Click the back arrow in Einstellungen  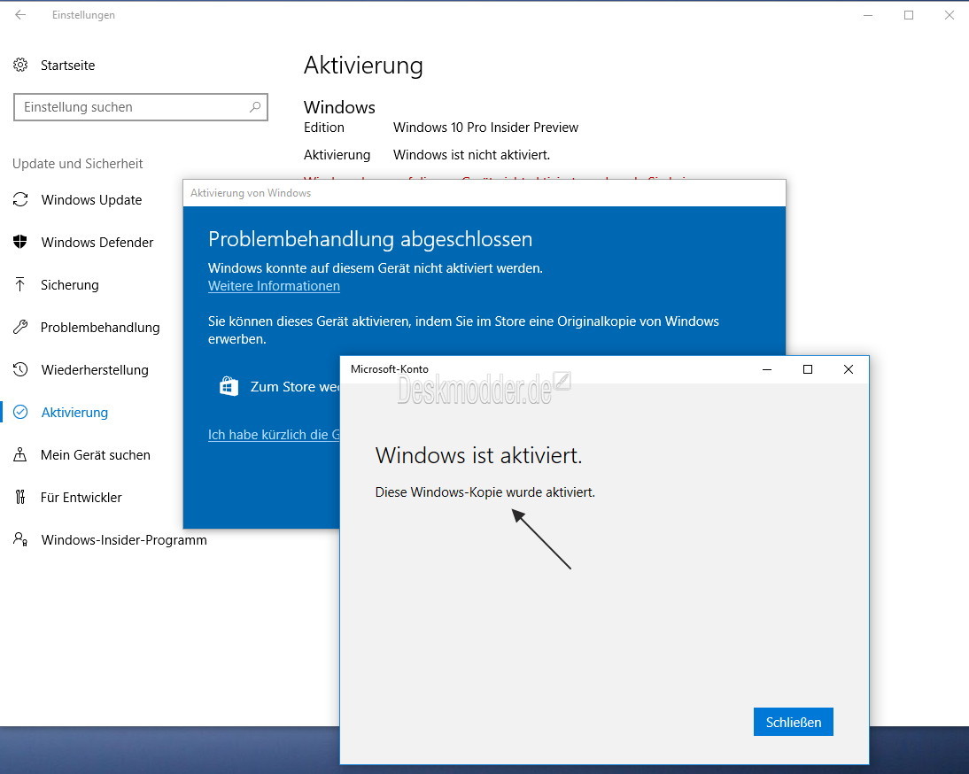[20, 15]
